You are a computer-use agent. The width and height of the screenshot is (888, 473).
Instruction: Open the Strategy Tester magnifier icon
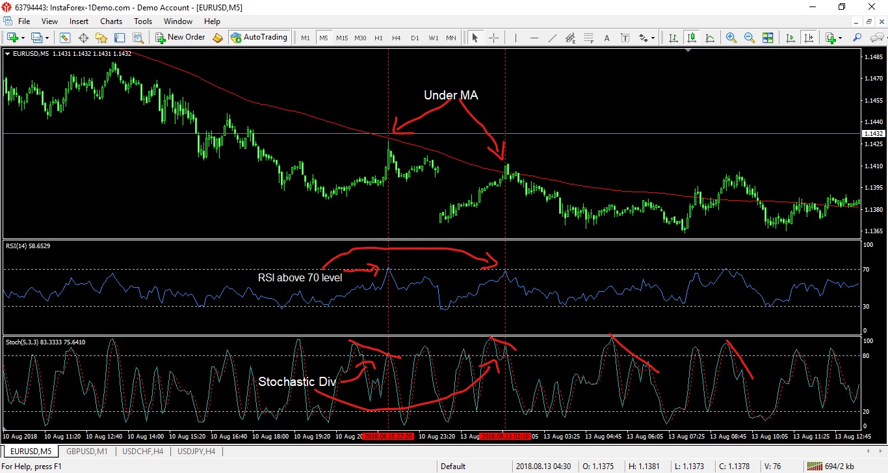tap(138, 38)
